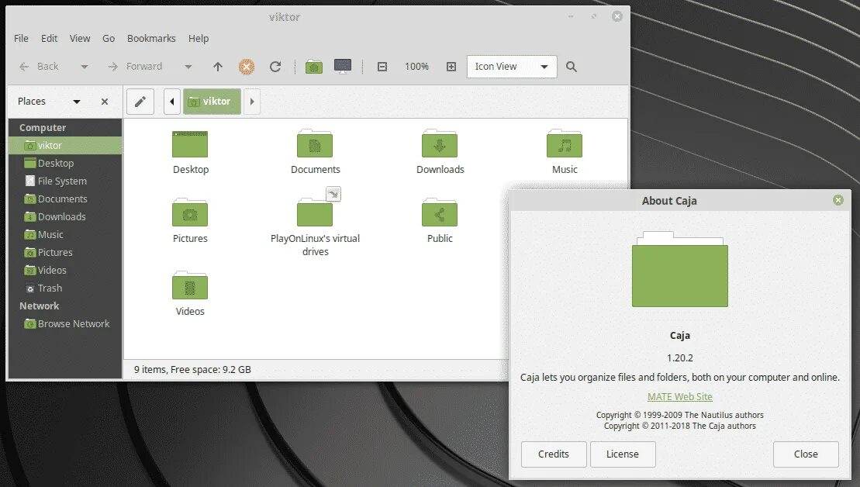Click Browse Network in the sidebar
This screenshot has width=860, height=487.
click(65, 323)
